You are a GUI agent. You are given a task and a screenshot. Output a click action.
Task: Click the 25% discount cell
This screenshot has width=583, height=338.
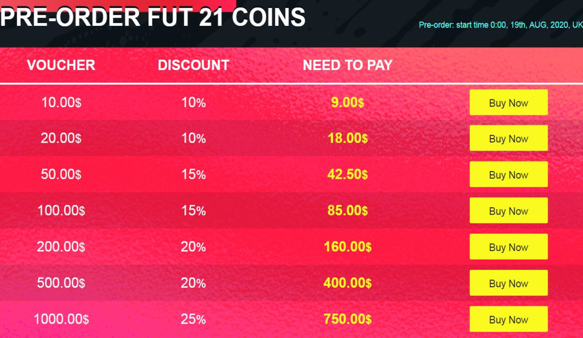[x=193, y=319]
